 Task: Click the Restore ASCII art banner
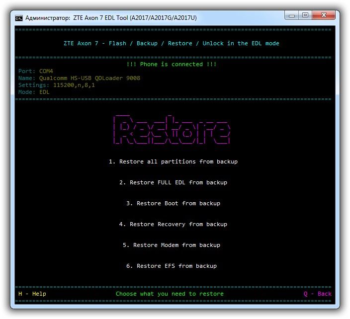coord(172,130)
